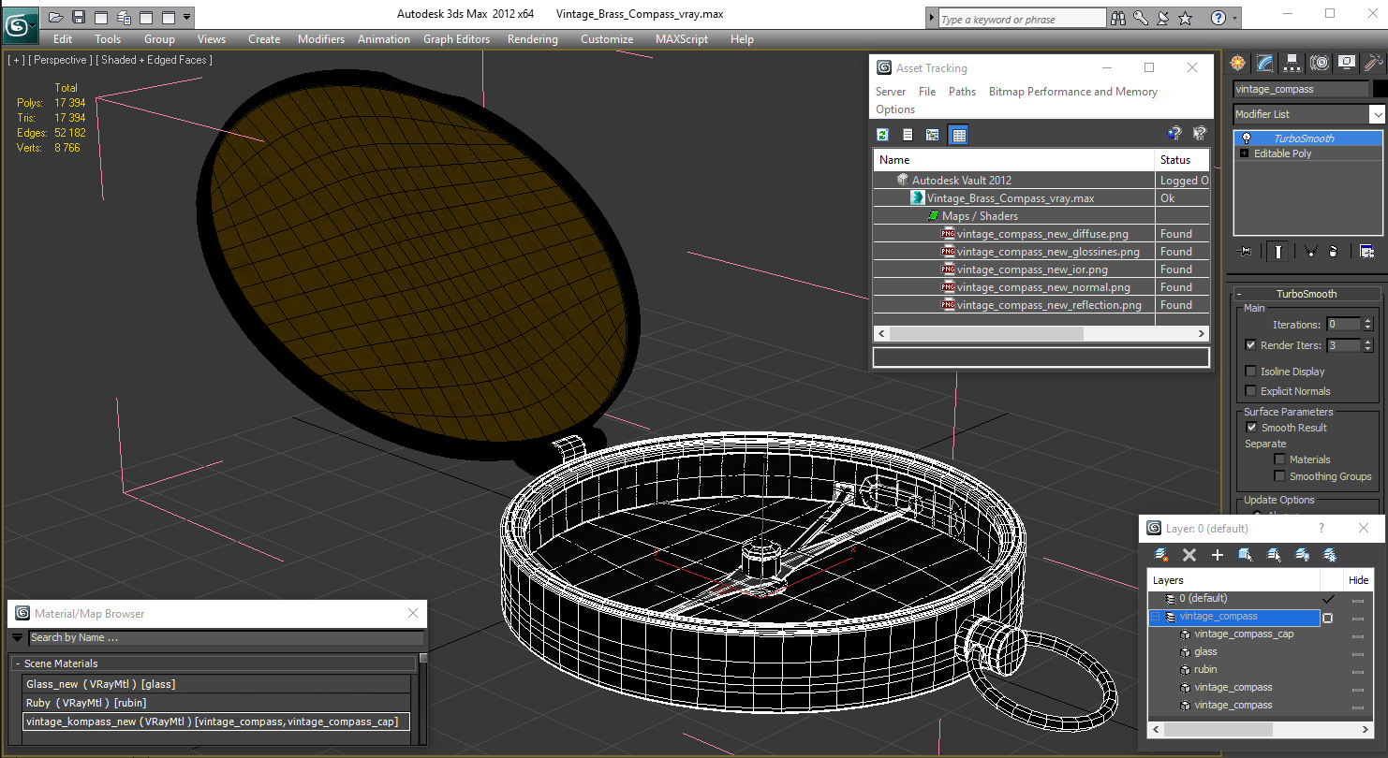Screen dimensions: 1388x758
Task: Check Separate by Smoothing Groups checkbox
Action: pyautogui.click(x=1279, y=476)
